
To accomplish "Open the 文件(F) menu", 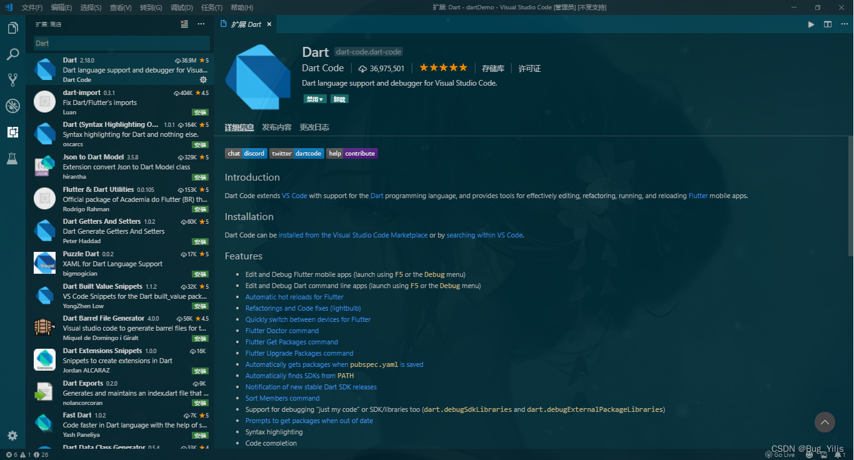I will [32, 7].
